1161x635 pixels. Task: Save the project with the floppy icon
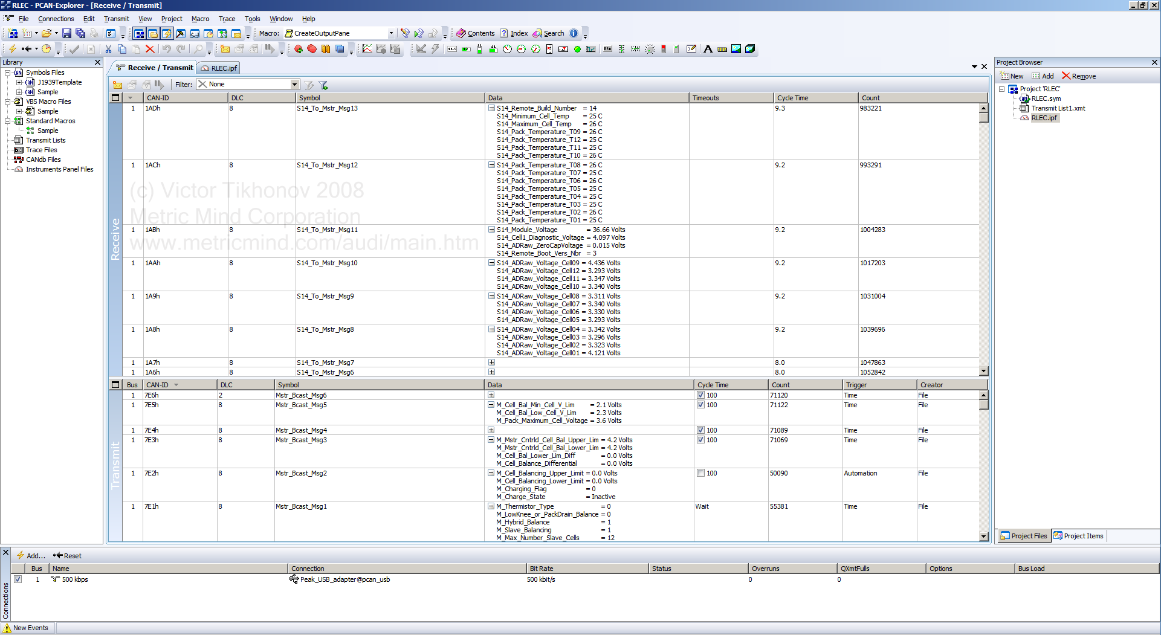click(67, 33)
